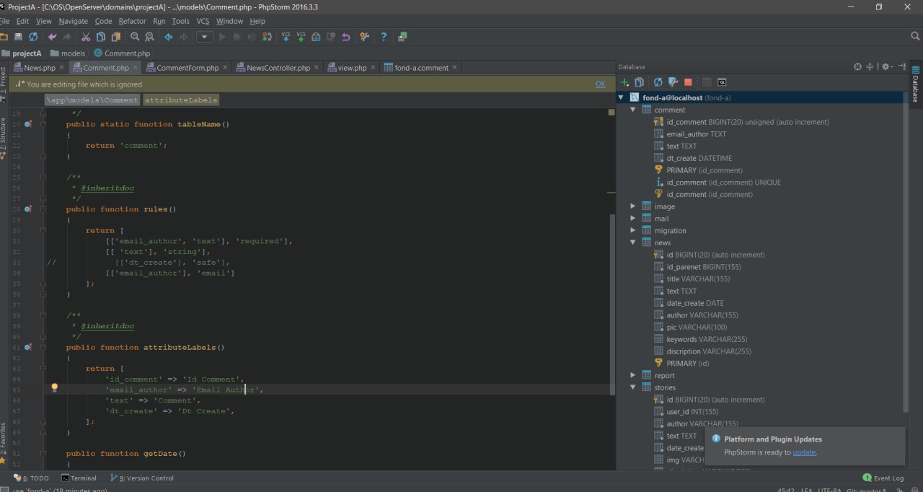
Task: Click the Find magnifier icon in the toolbar
Action: click(134, 37)
